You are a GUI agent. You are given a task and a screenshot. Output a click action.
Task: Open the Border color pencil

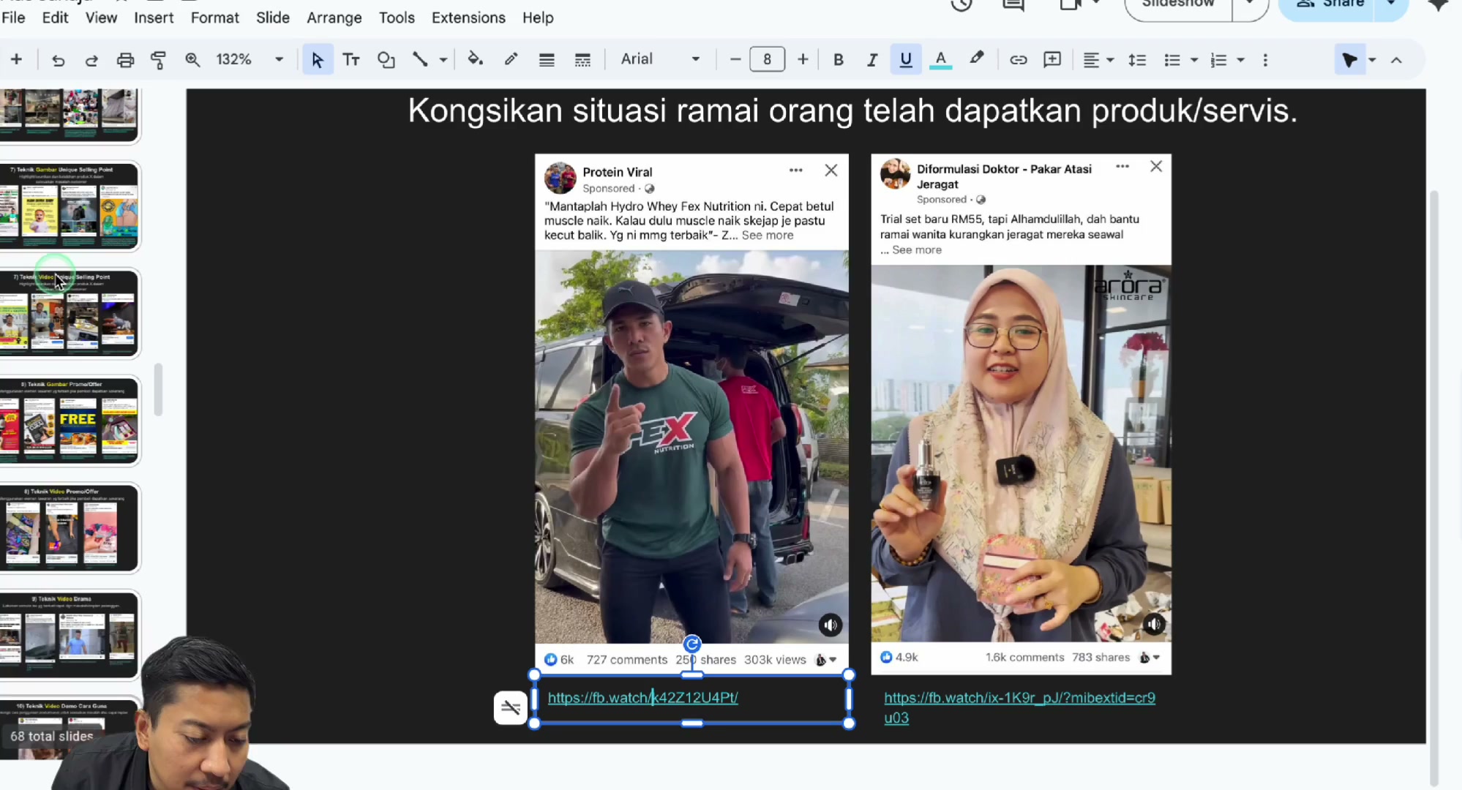[511, 59]
